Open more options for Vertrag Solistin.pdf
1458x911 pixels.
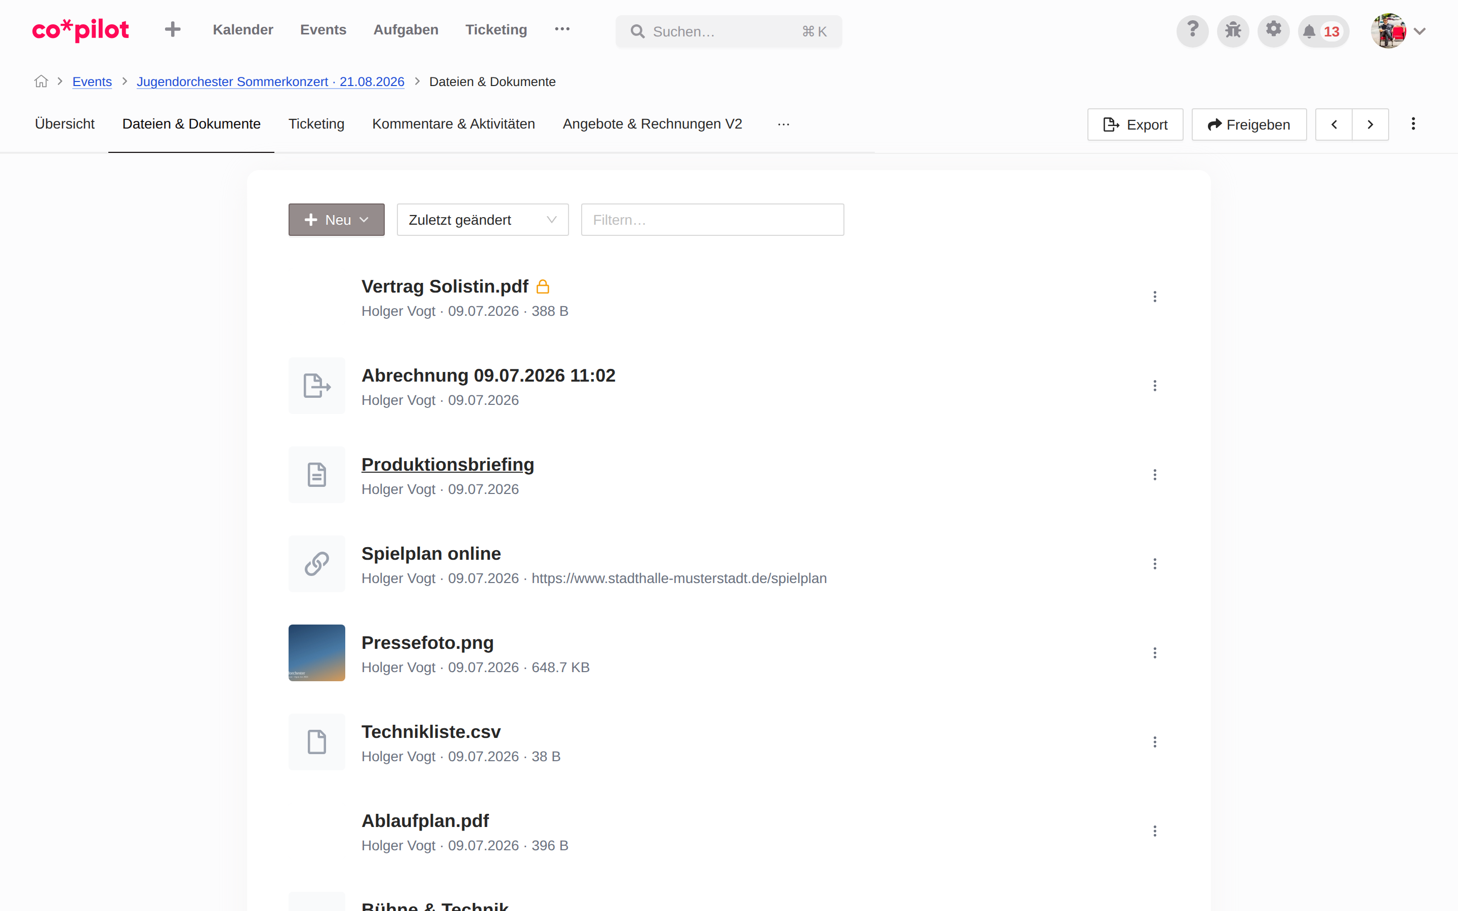click(x=1154, y=297)
